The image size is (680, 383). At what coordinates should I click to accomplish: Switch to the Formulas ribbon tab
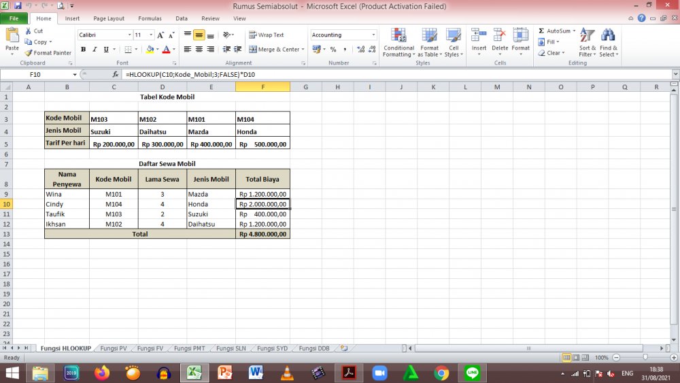150,18
